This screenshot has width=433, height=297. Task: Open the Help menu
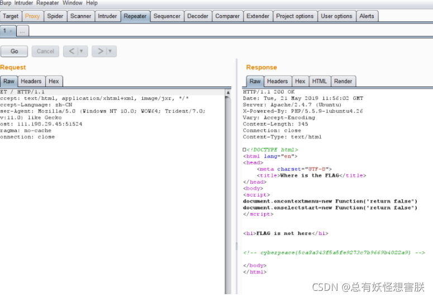coord(92,3)
